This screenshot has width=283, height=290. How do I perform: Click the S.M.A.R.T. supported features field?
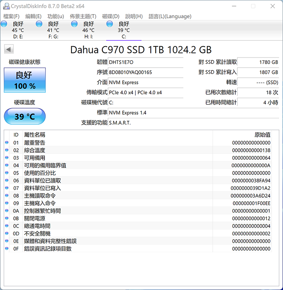click(x=194, y=123)
